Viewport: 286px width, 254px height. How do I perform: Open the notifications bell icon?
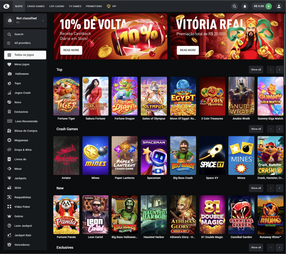(245, 6)
